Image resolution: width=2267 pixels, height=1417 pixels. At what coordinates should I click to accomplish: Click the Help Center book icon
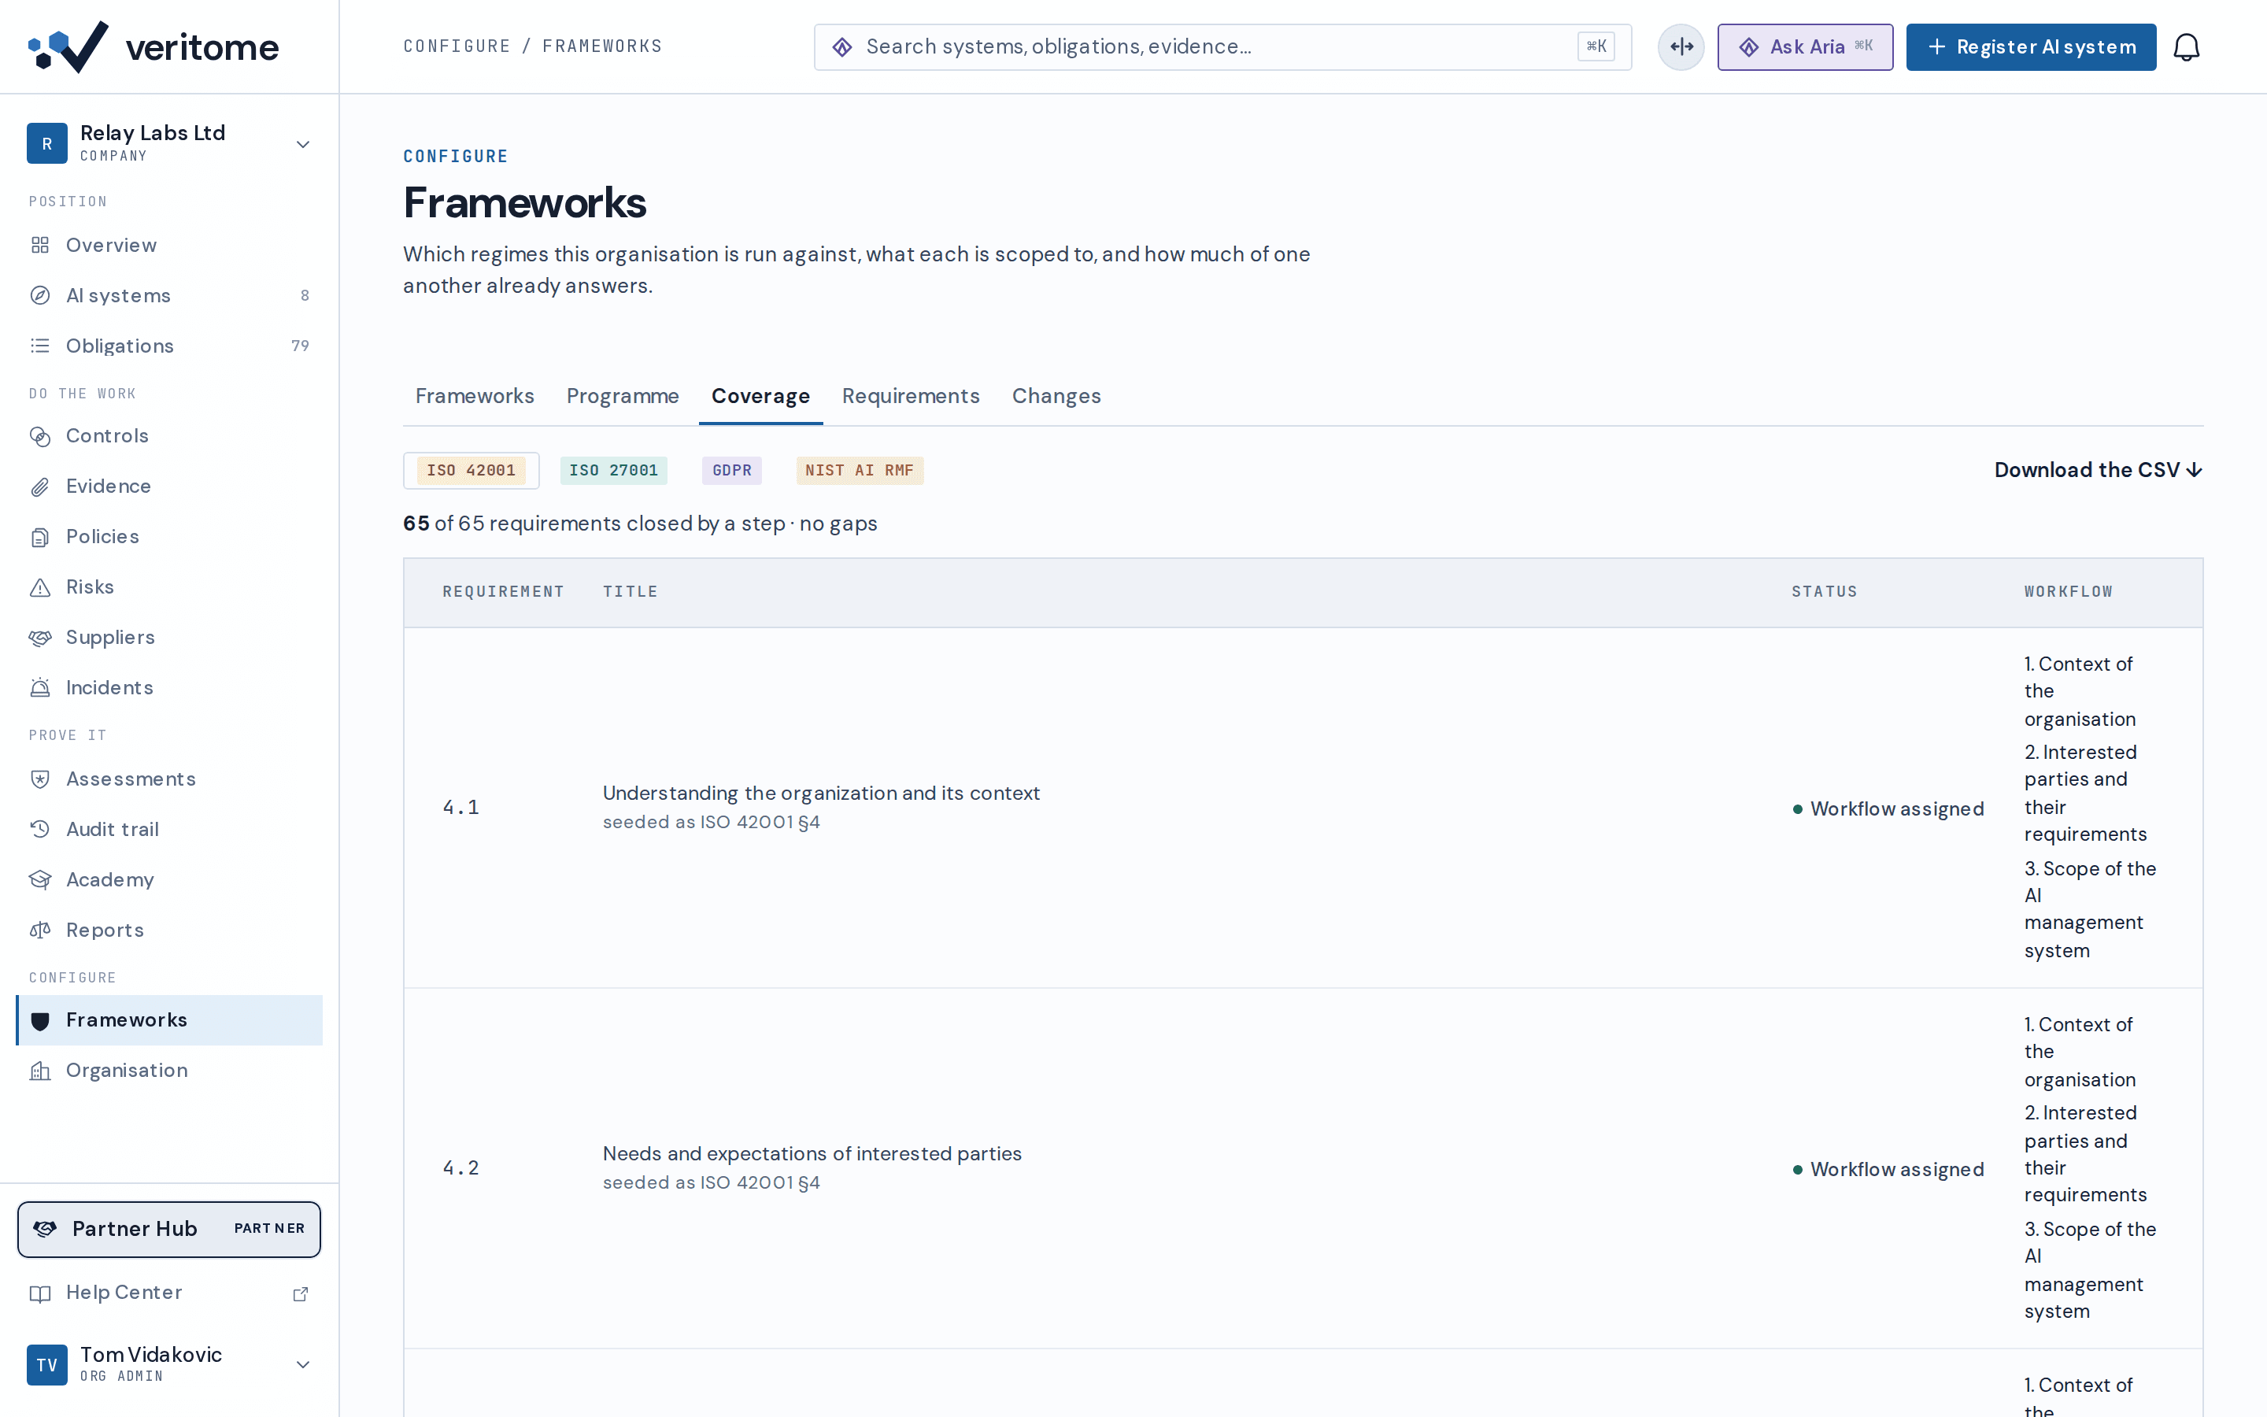tap(39, 1293)
